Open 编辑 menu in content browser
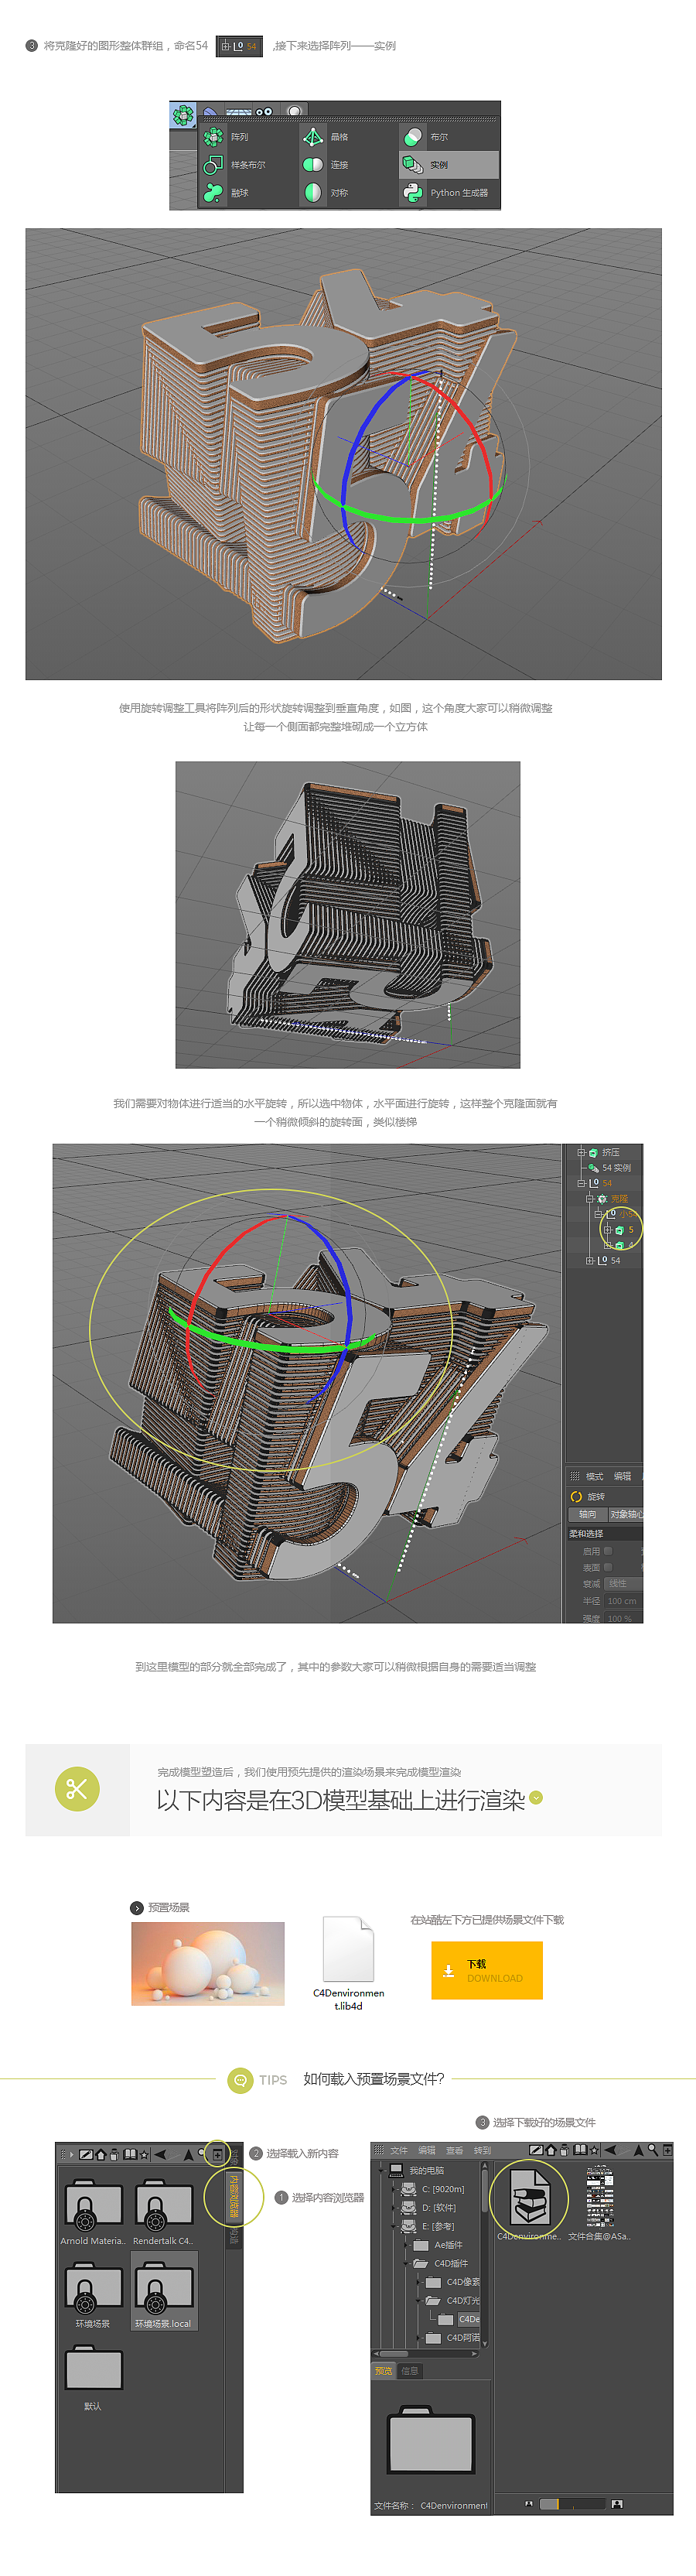Image resolution: width=696 pixels, height=2576 pixels. point(427,2150)
